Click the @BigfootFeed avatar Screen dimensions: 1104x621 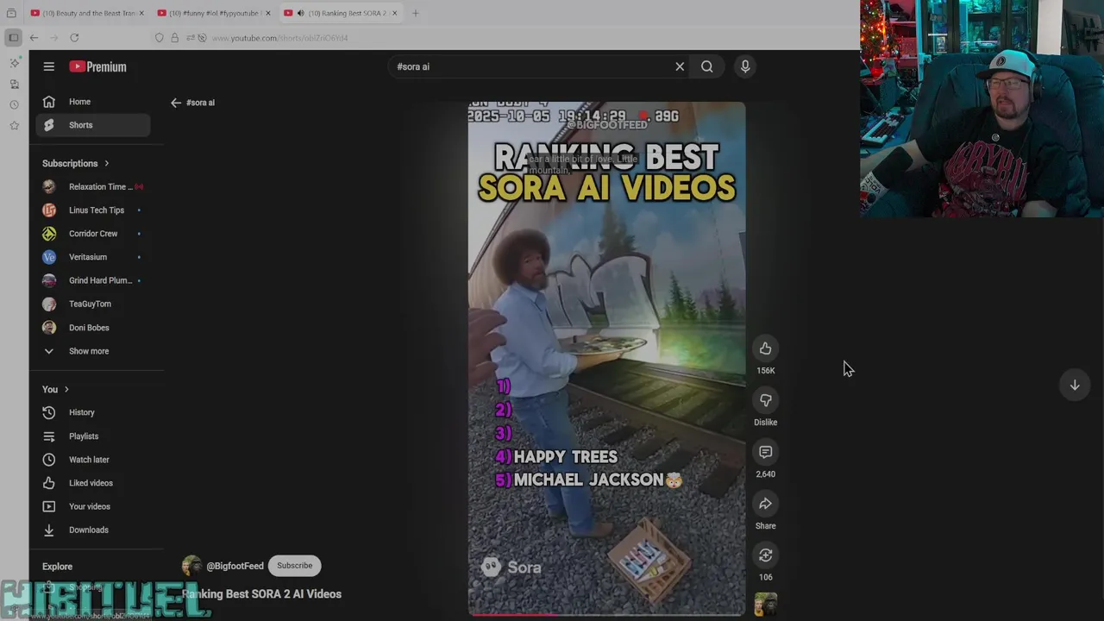pos(191,566)
